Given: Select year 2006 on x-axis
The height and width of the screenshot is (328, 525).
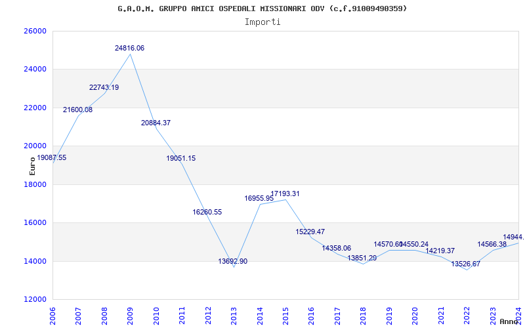Looking at the screenshot, I should point(52,316).
